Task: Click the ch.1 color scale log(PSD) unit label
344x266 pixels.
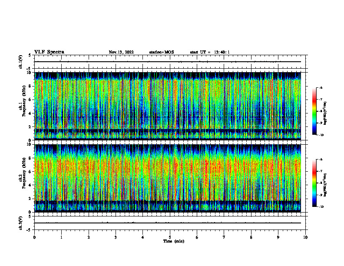Action: click(x=325, y=113)
